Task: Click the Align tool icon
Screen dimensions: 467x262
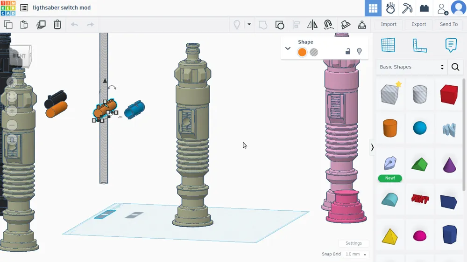Action: (296, 25)
